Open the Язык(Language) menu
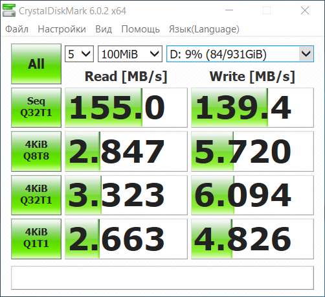The height and width of the screenshot is (297, 325). click(204, 29)
